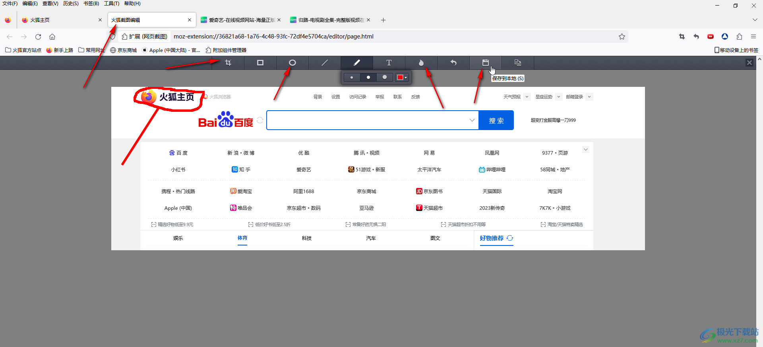
Task: Expand the search suggestions dropdown arrow
Action: coord(472,120)
